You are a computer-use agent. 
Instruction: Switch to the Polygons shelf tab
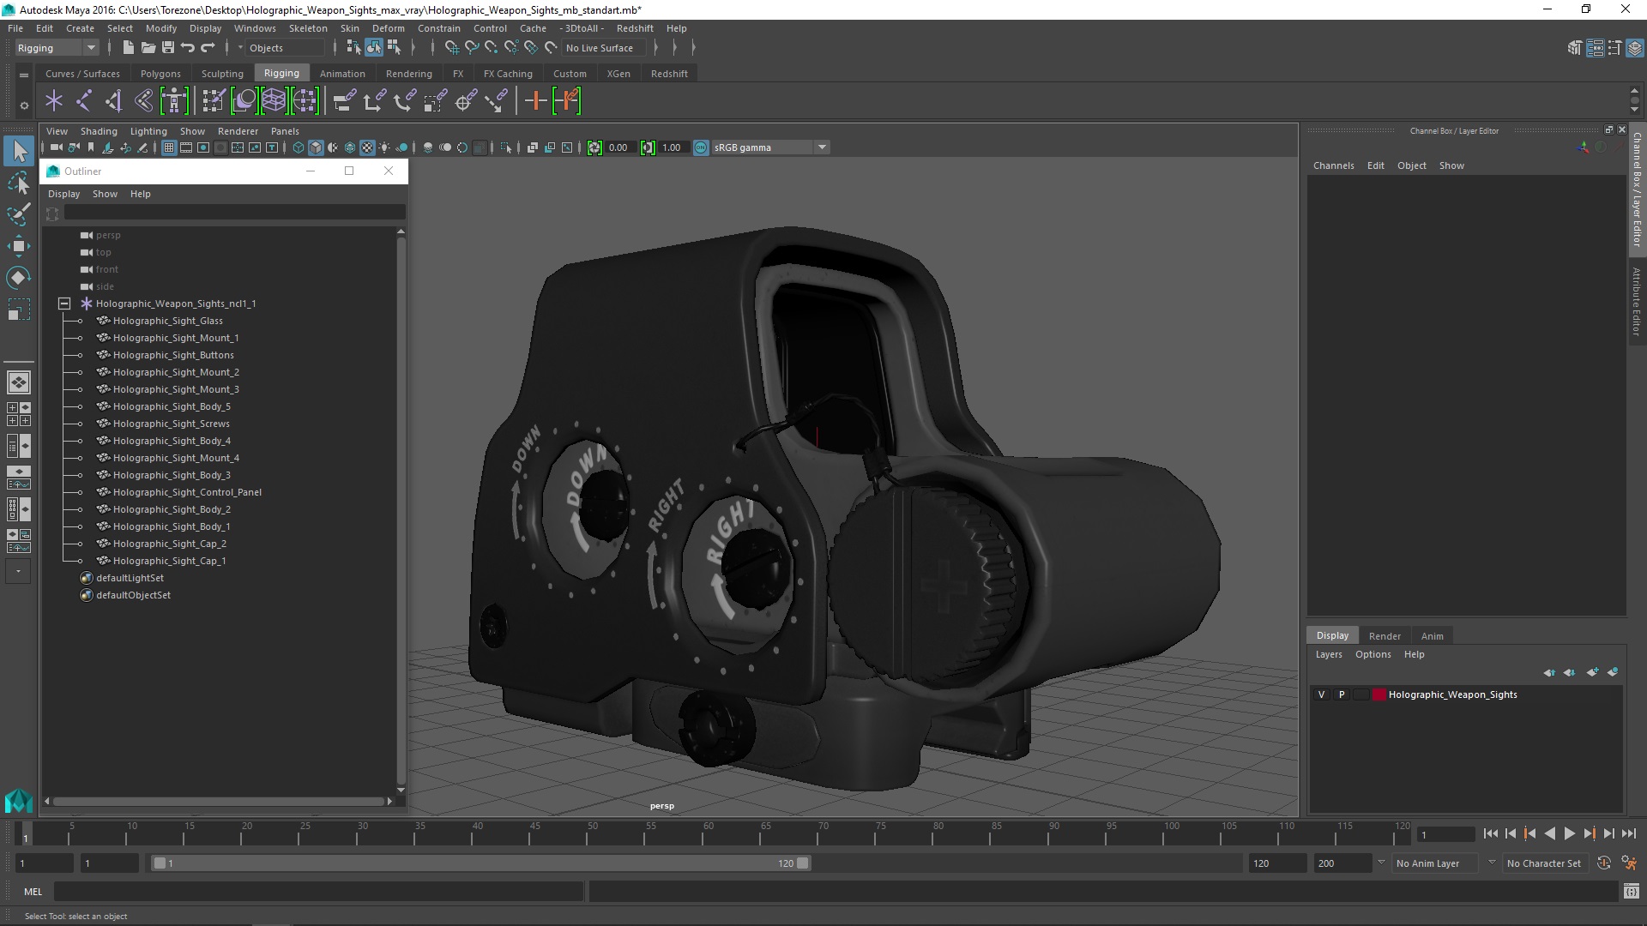[160, 74]
